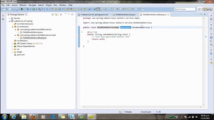
Task: Click the Forward navigation arrow icon
Action: point(136,9)
